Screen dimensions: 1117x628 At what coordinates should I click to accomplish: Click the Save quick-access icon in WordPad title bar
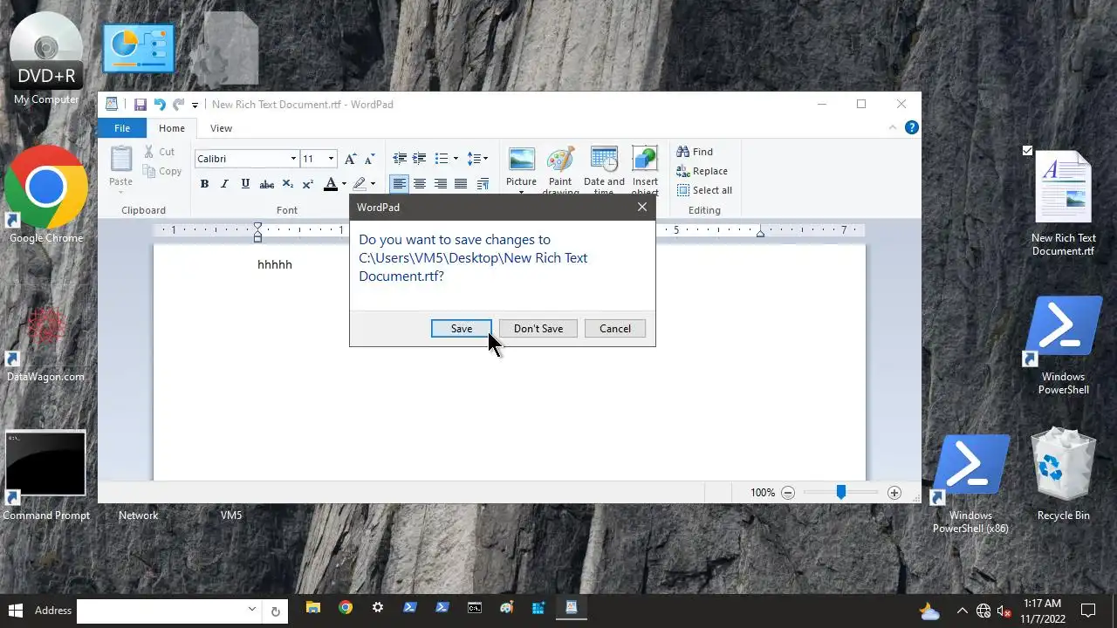[140, 104]
